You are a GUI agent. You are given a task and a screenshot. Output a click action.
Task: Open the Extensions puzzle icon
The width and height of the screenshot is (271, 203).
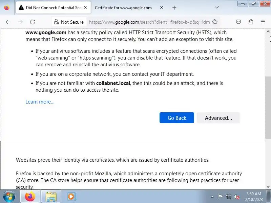tap(251, 22)
